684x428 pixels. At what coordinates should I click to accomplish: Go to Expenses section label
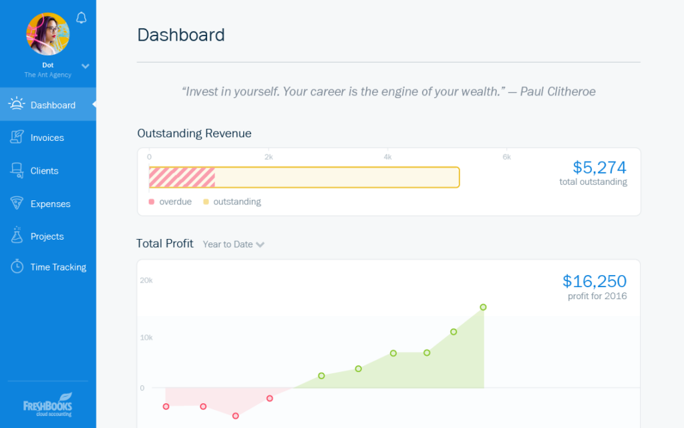pyautogui.click(x=50, y=204)
